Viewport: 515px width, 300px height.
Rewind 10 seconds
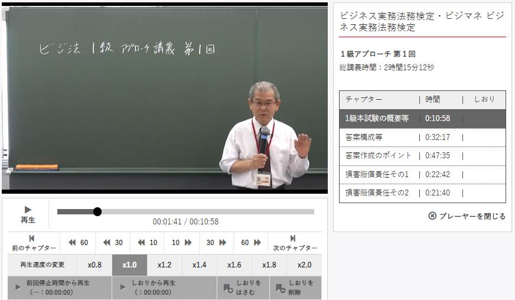tap(148, 243)
